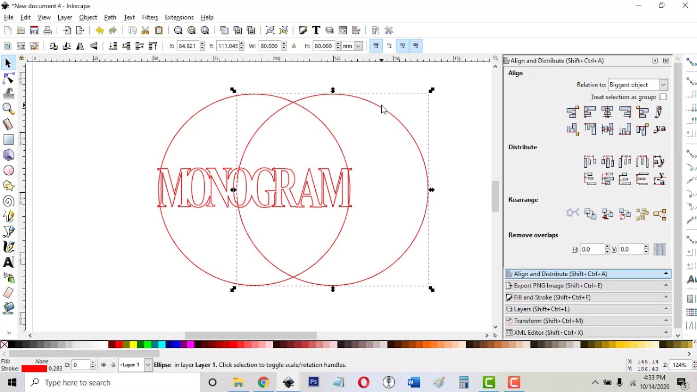Click Exchange positions rearrange icon
The width and height of the screenshot is (697, 392).
pos(590,214)
